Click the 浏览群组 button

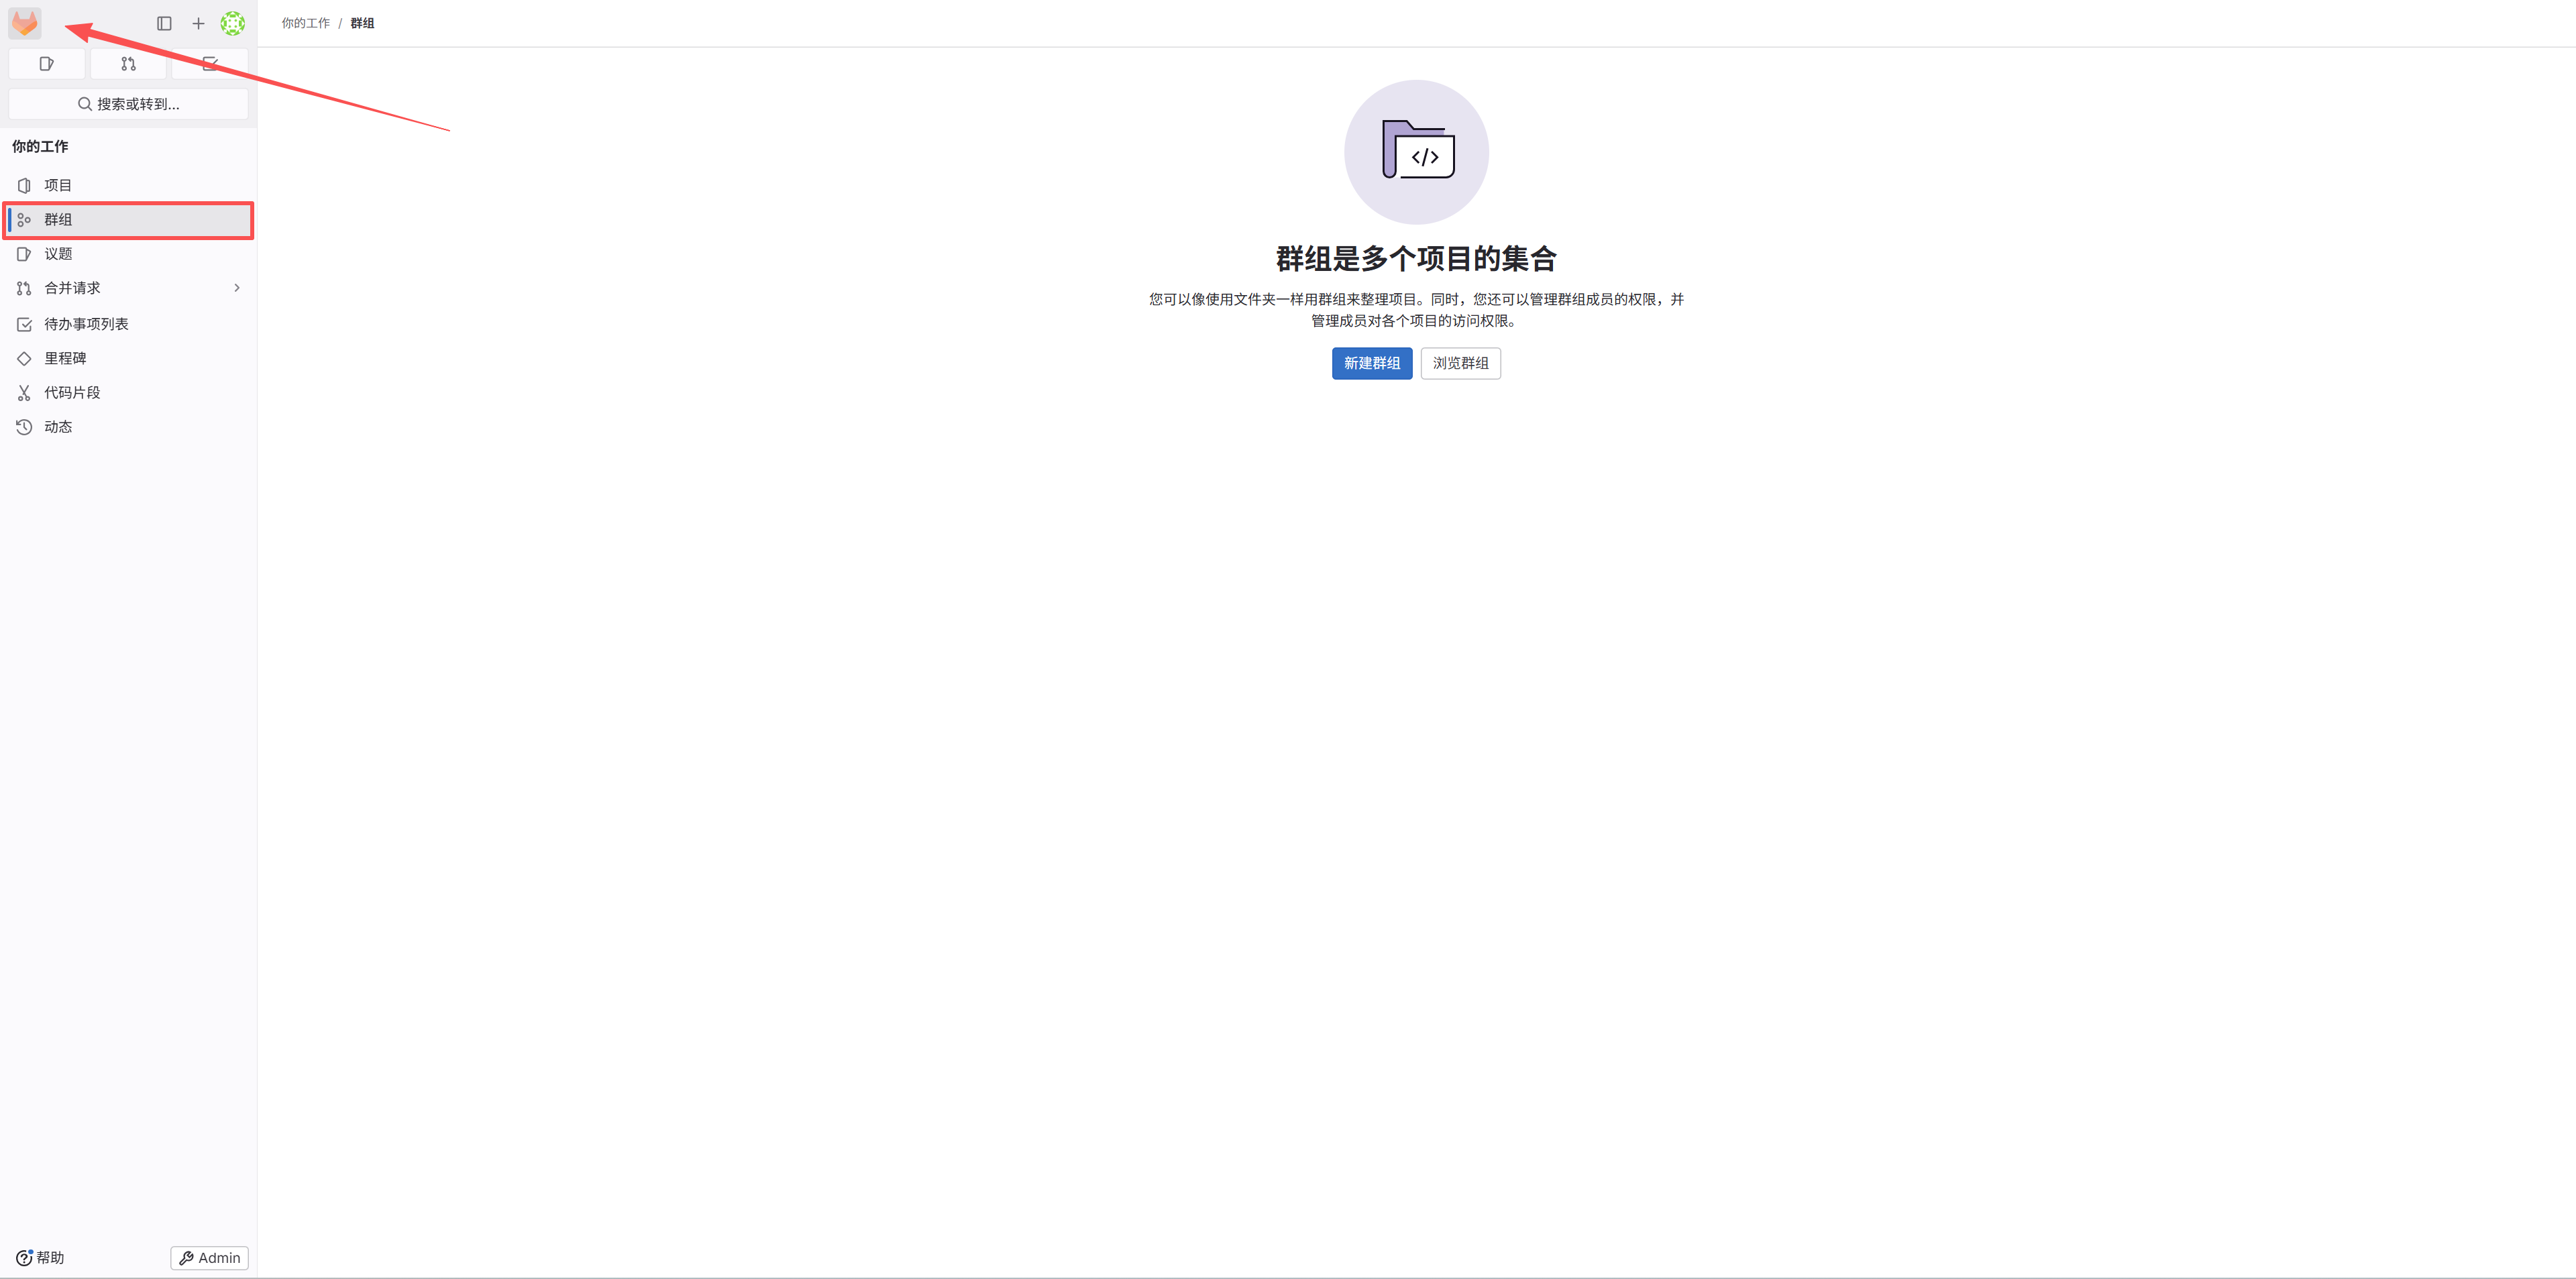(1460, 363)
